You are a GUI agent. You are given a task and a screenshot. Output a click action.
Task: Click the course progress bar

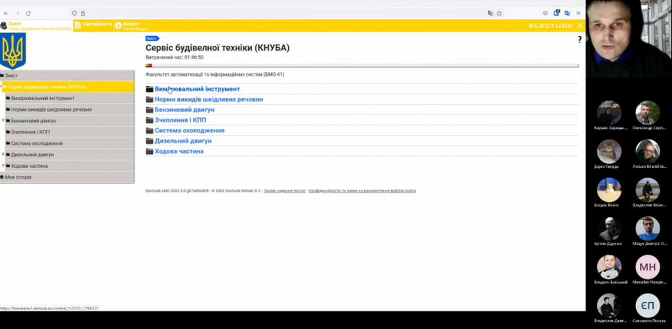pos(362,66)
